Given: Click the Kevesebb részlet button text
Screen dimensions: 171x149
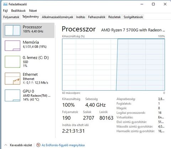Looking at the screenshot, I should tap(21, 145).
